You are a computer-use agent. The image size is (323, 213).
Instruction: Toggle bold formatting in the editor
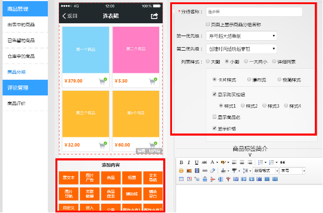pos(181,162)
